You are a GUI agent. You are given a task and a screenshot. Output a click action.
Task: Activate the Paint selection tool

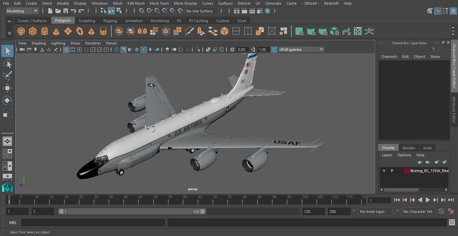point(7,76)
